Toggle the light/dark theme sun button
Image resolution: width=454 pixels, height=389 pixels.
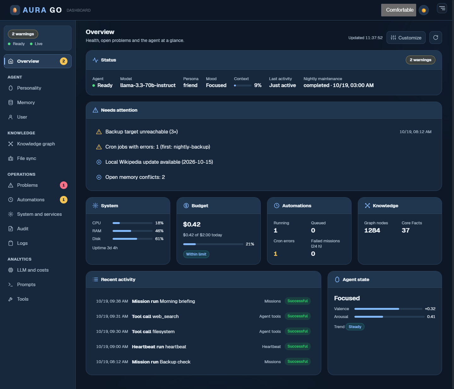pos(424,10)
